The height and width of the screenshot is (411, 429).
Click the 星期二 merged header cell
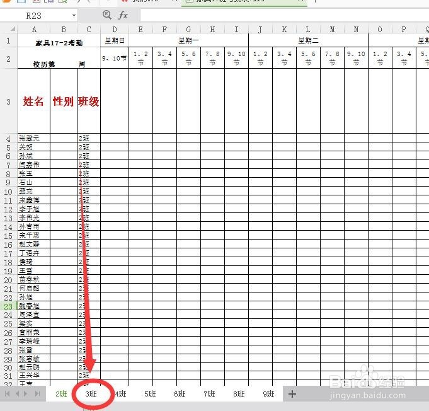308,40
